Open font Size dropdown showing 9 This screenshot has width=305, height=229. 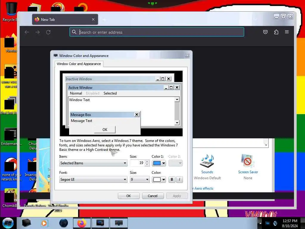(x=139, y=179)
